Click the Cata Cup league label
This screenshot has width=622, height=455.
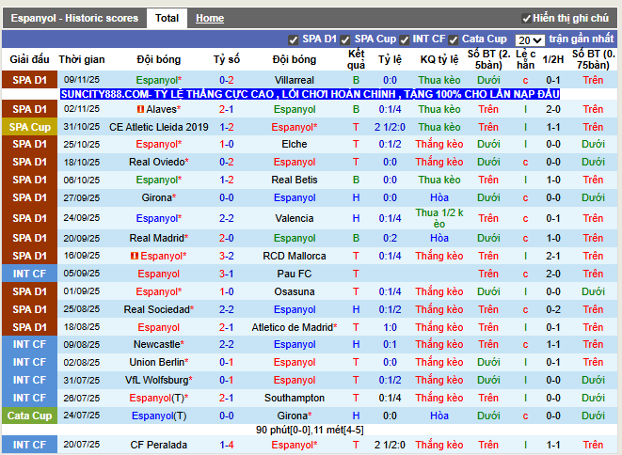coord(30,416)
